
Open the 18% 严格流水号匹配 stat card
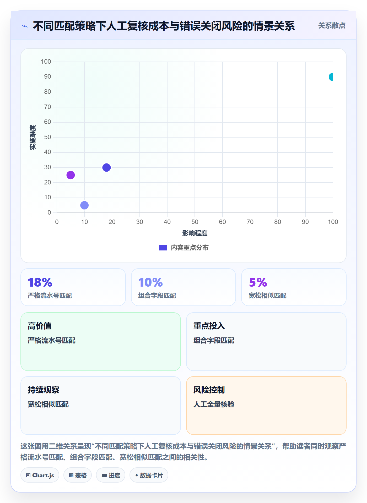click(73, 287)
